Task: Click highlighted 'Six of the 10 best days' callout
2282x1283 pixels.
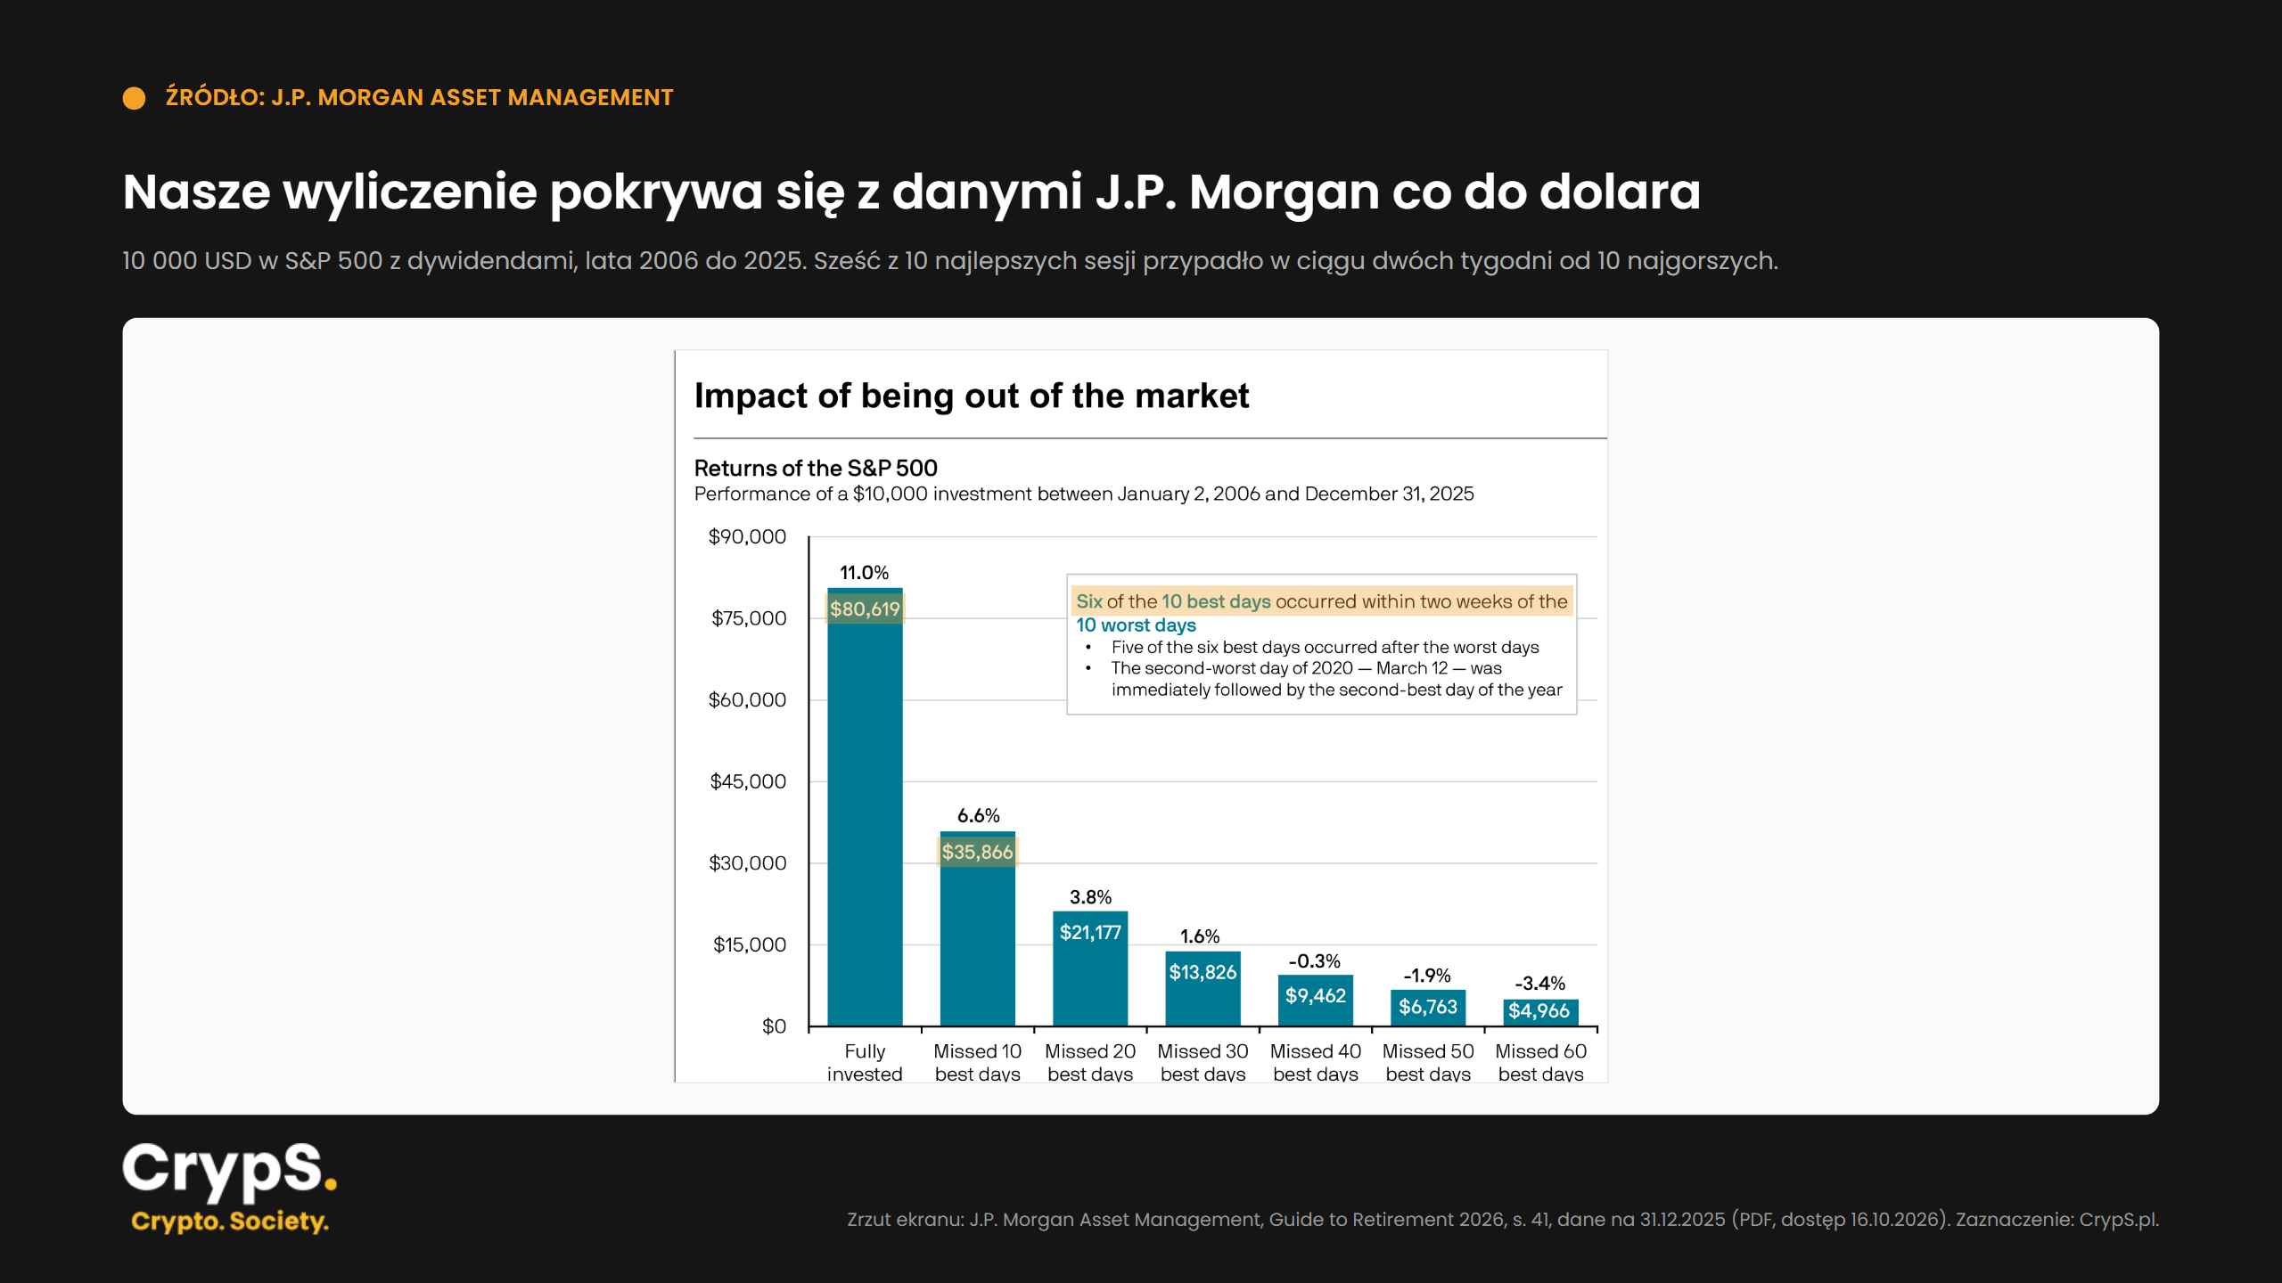Action: pyautogui.click(x=1321, y=601)
